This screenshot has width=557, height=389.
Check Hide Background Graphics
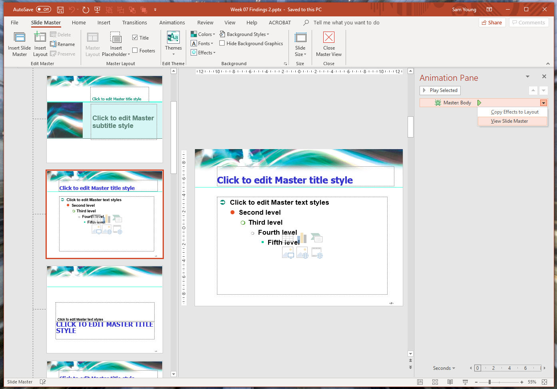[222, 43]
